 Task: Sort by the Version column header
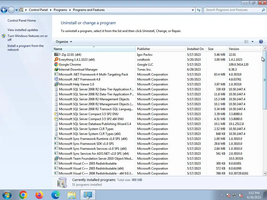click(244, 49)
